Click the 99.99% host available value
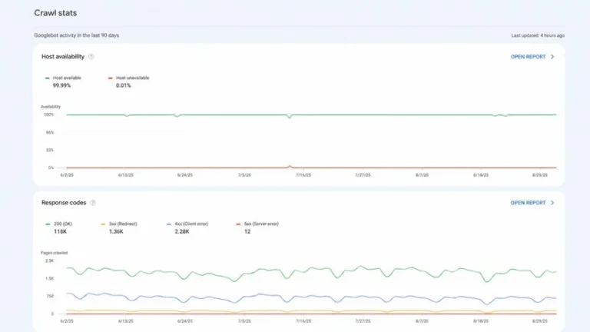This screenshot has height=332, width=590. click(x=61, y=85)
